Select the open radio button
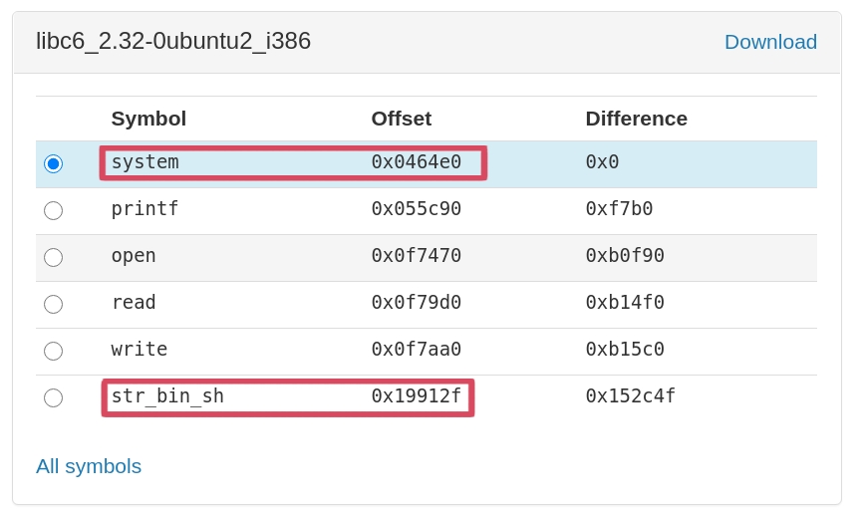The image size is (860, 512). tap(53, 257)
